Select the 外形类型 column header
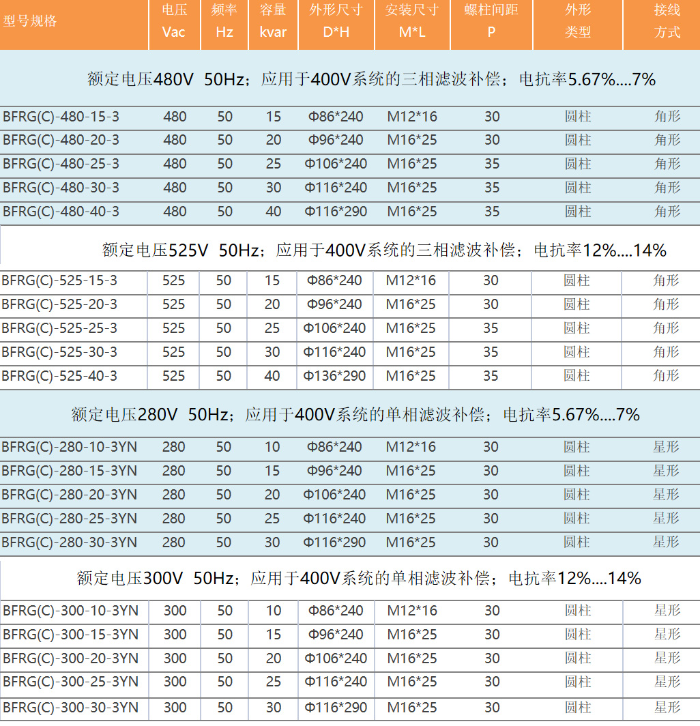Viewport: 700px width, 726px height. point(578,21)
